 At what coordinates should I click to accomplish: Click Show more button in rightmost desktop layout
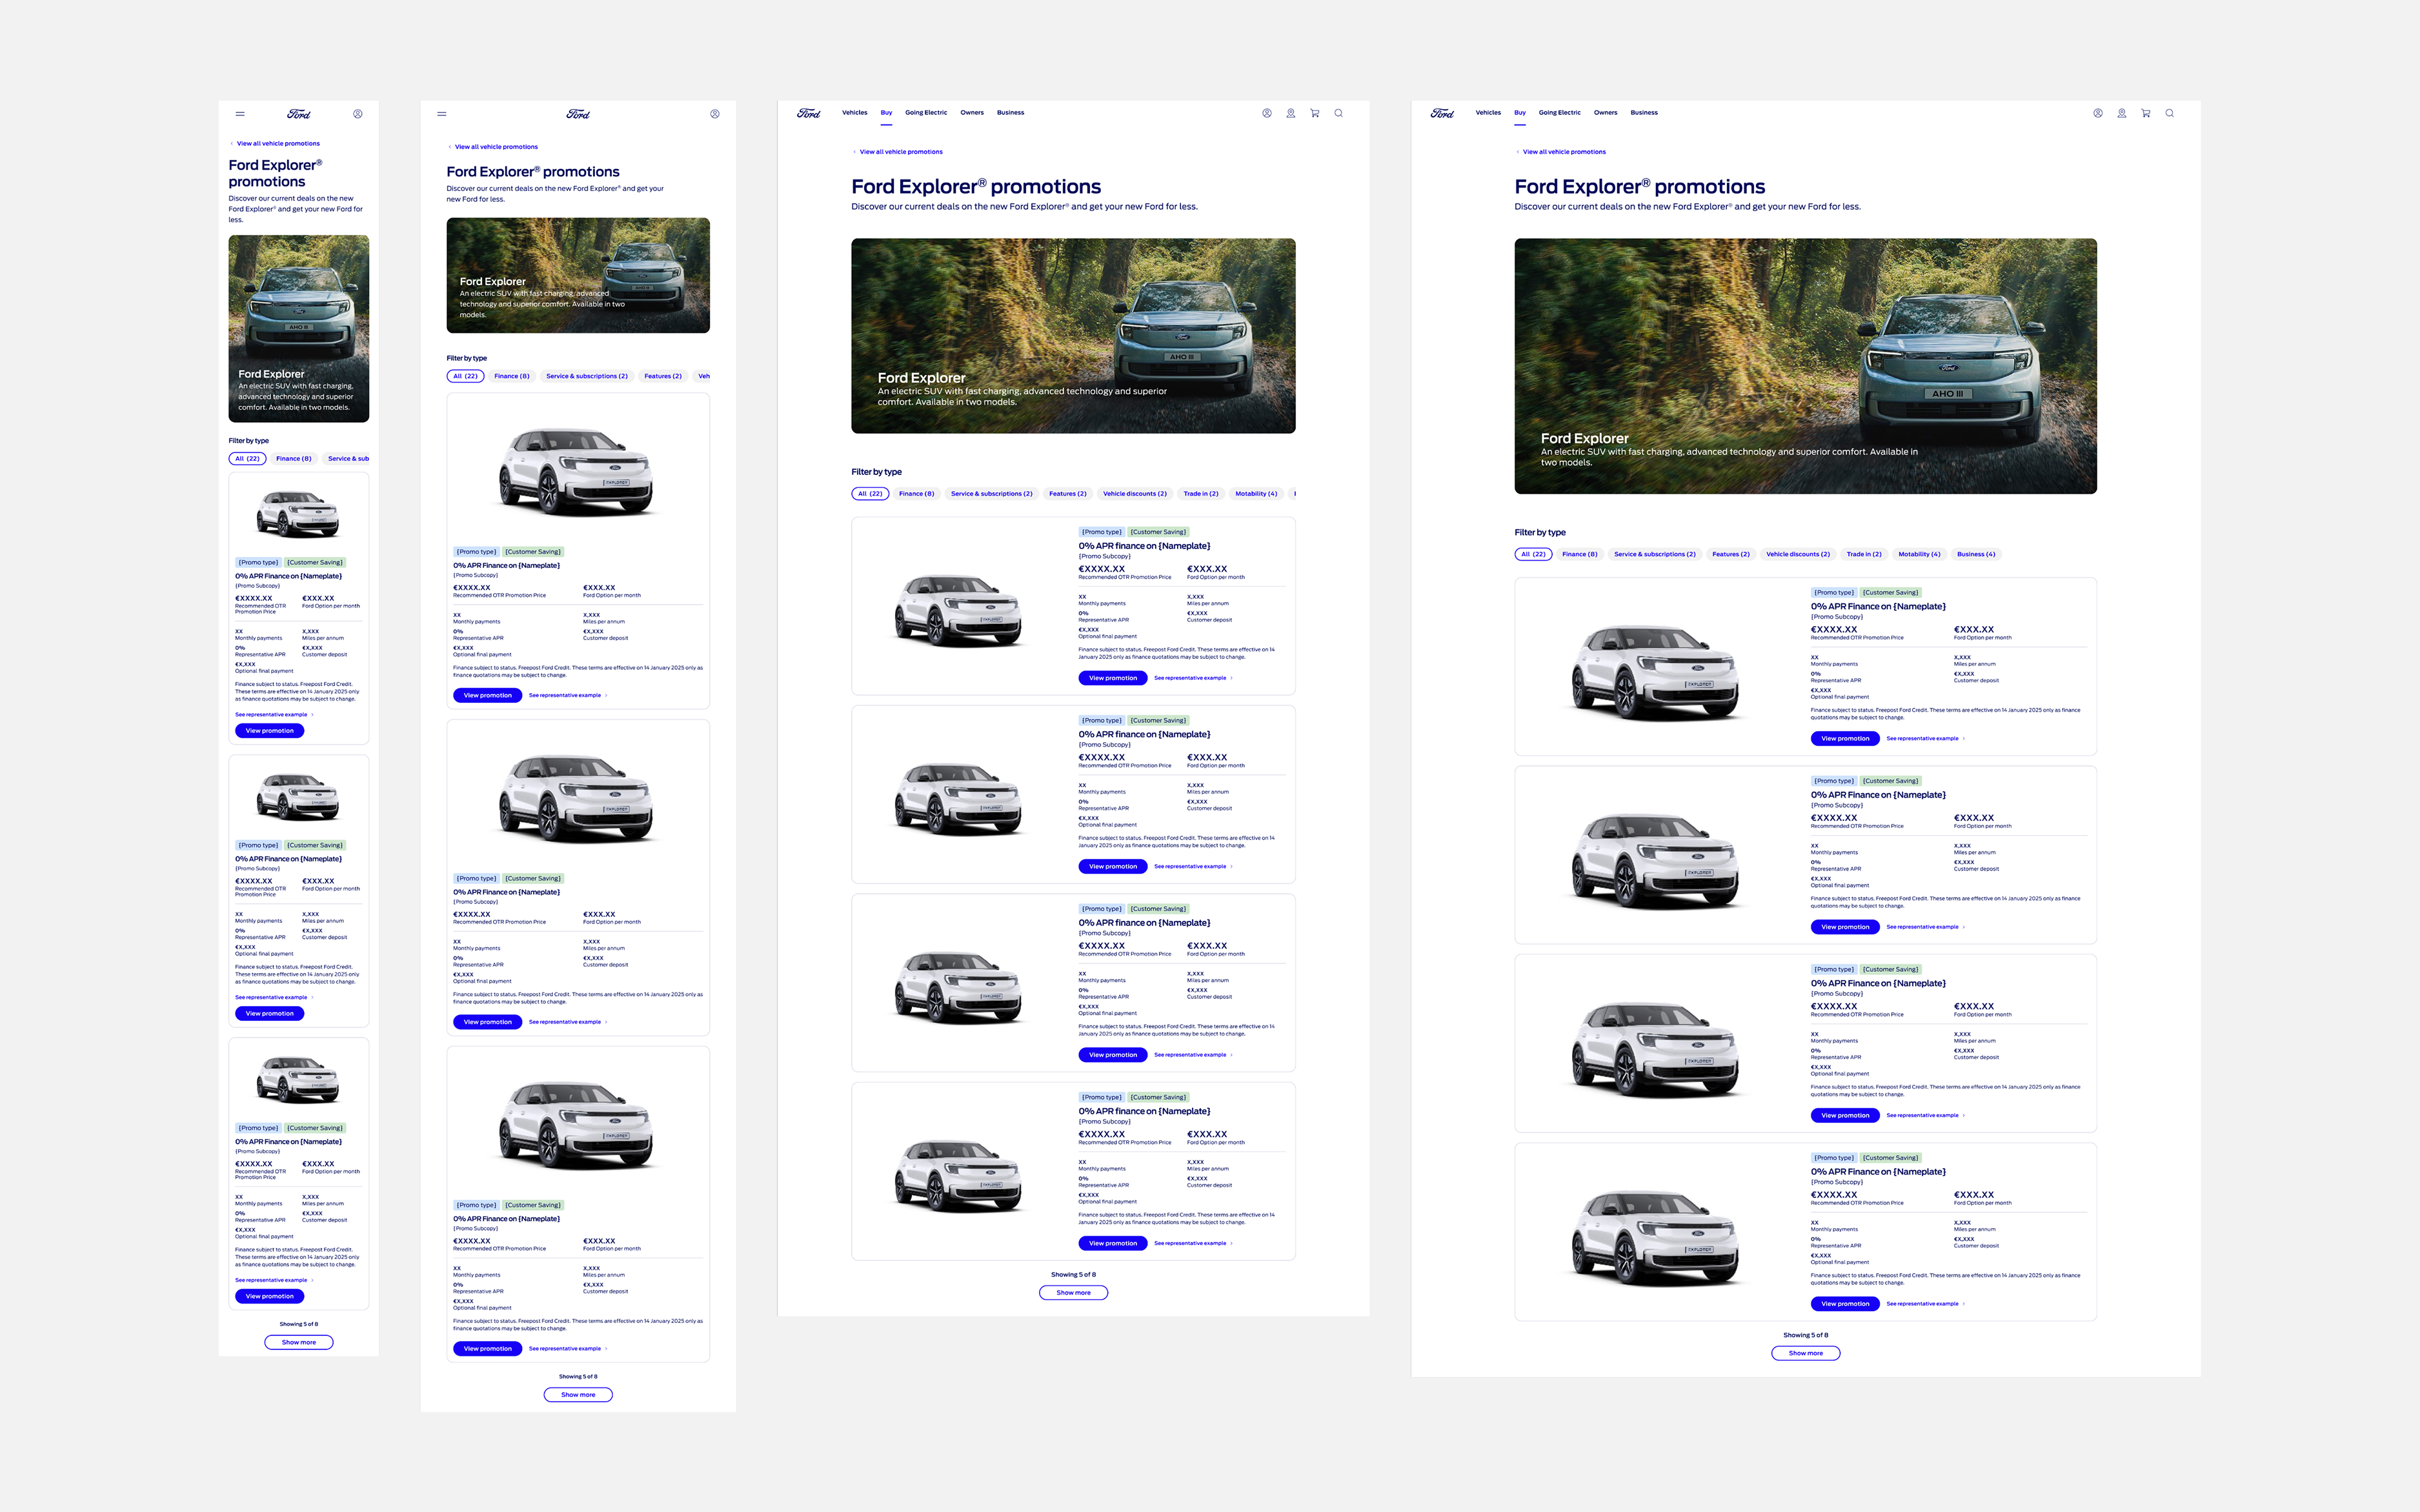coord(1805,1353)
